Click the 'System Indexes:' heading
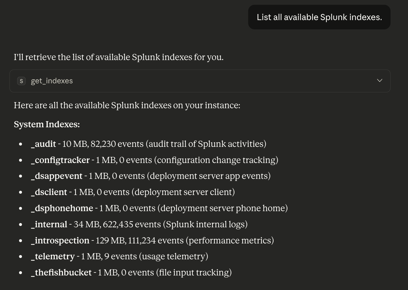408x290 pixels. (47, 124)
